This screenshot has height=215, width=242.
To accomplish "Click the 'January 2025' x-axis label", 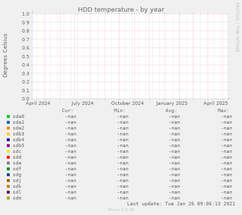I will [172, 103].
